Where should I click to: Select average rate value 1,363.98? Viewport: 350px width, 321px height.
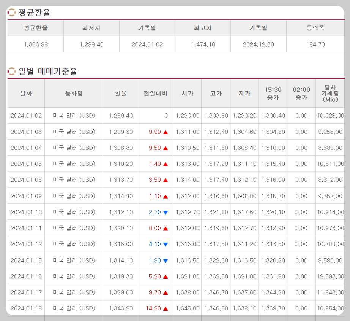[36, 44]
